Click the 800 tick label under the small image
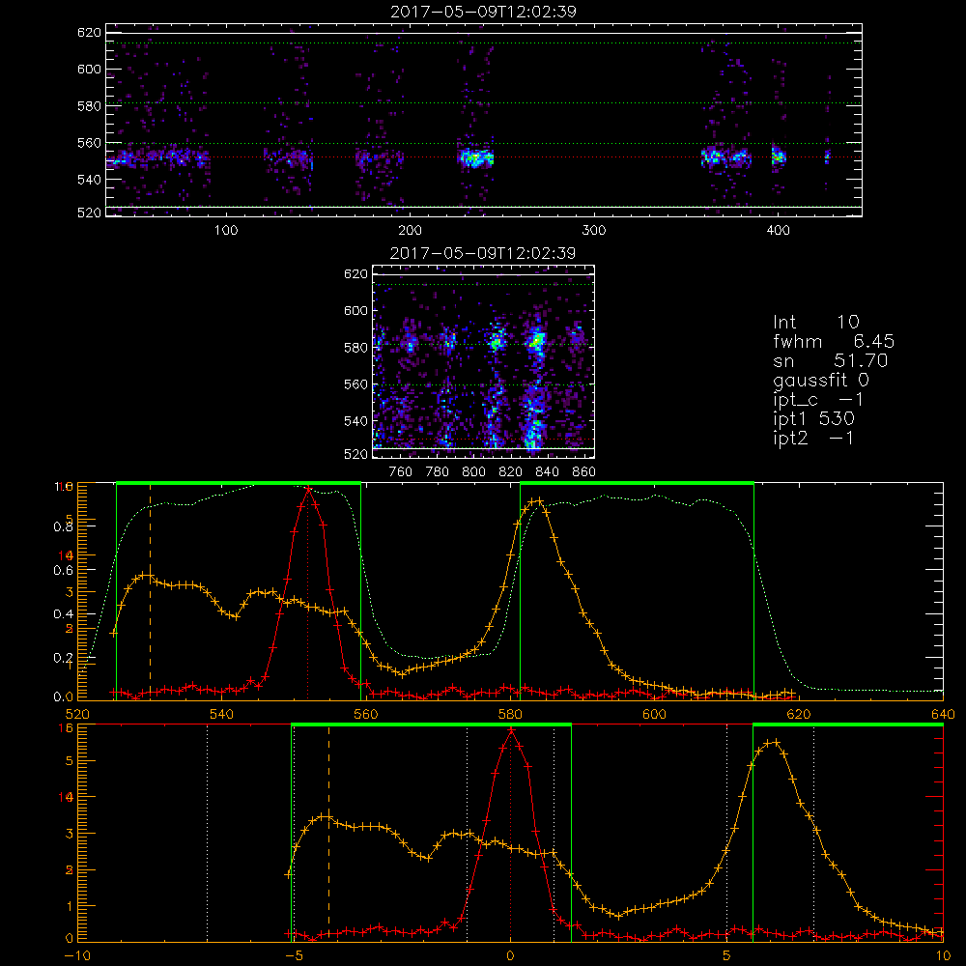Image resolution: width=966 pixels, height=966 pixels. pos(473,472)
